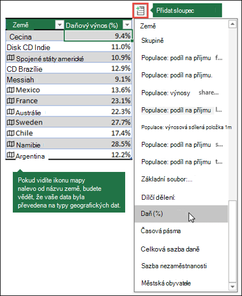Click map icon beside Spojené státy americké
This screenshot has height=296, width=242.
click(x=11, y=58)
